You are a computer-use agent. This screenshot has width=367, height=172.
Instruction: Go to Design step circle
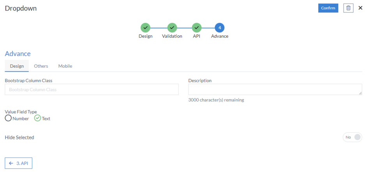pos(145,28)
